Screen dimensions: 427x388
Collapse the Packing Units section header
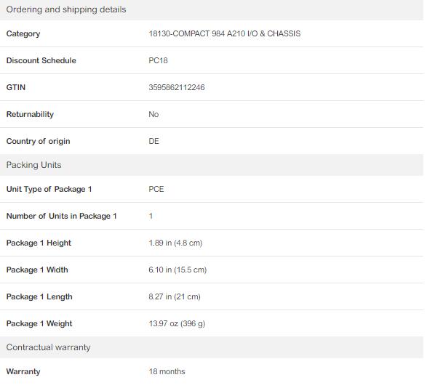tap(212, 165)
